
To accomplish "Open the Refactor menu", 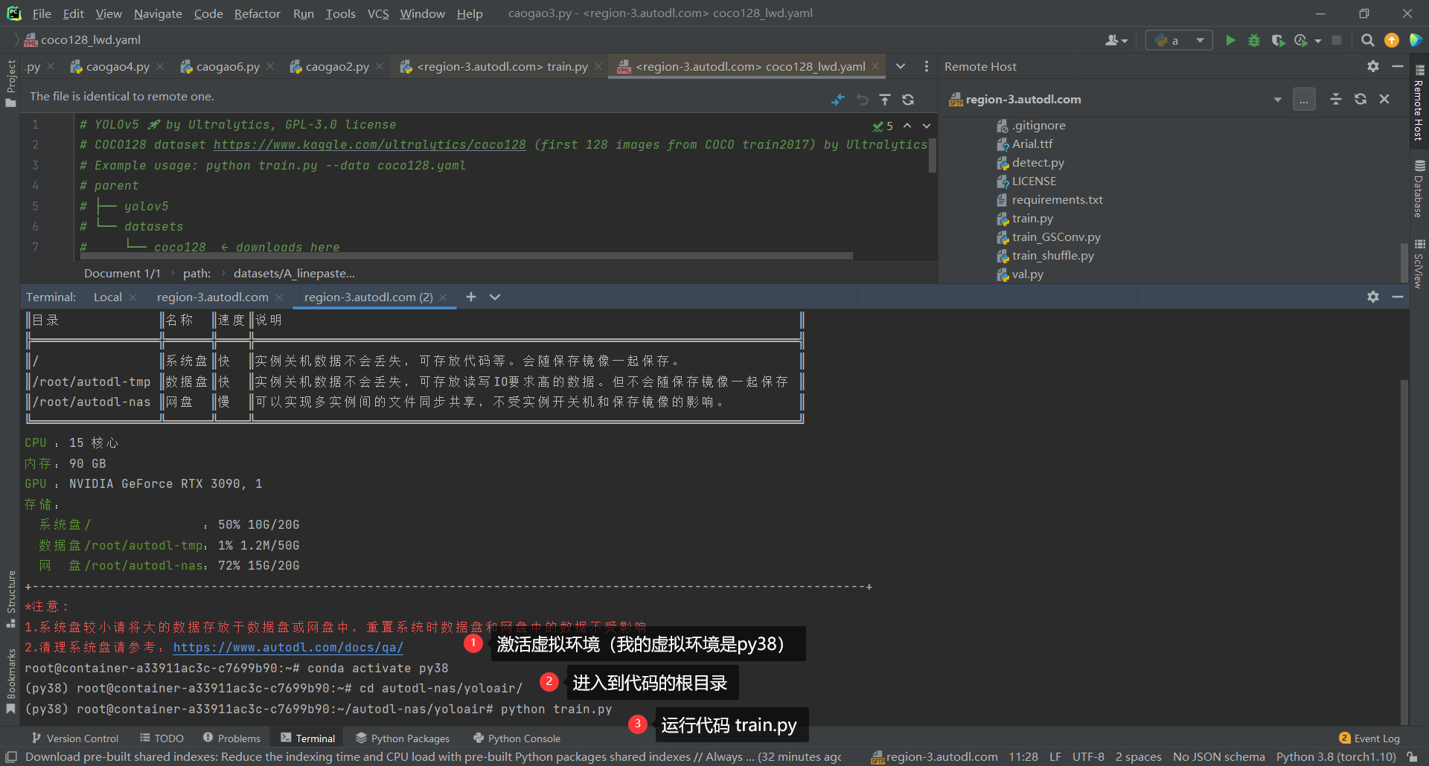I will [257, 13].
